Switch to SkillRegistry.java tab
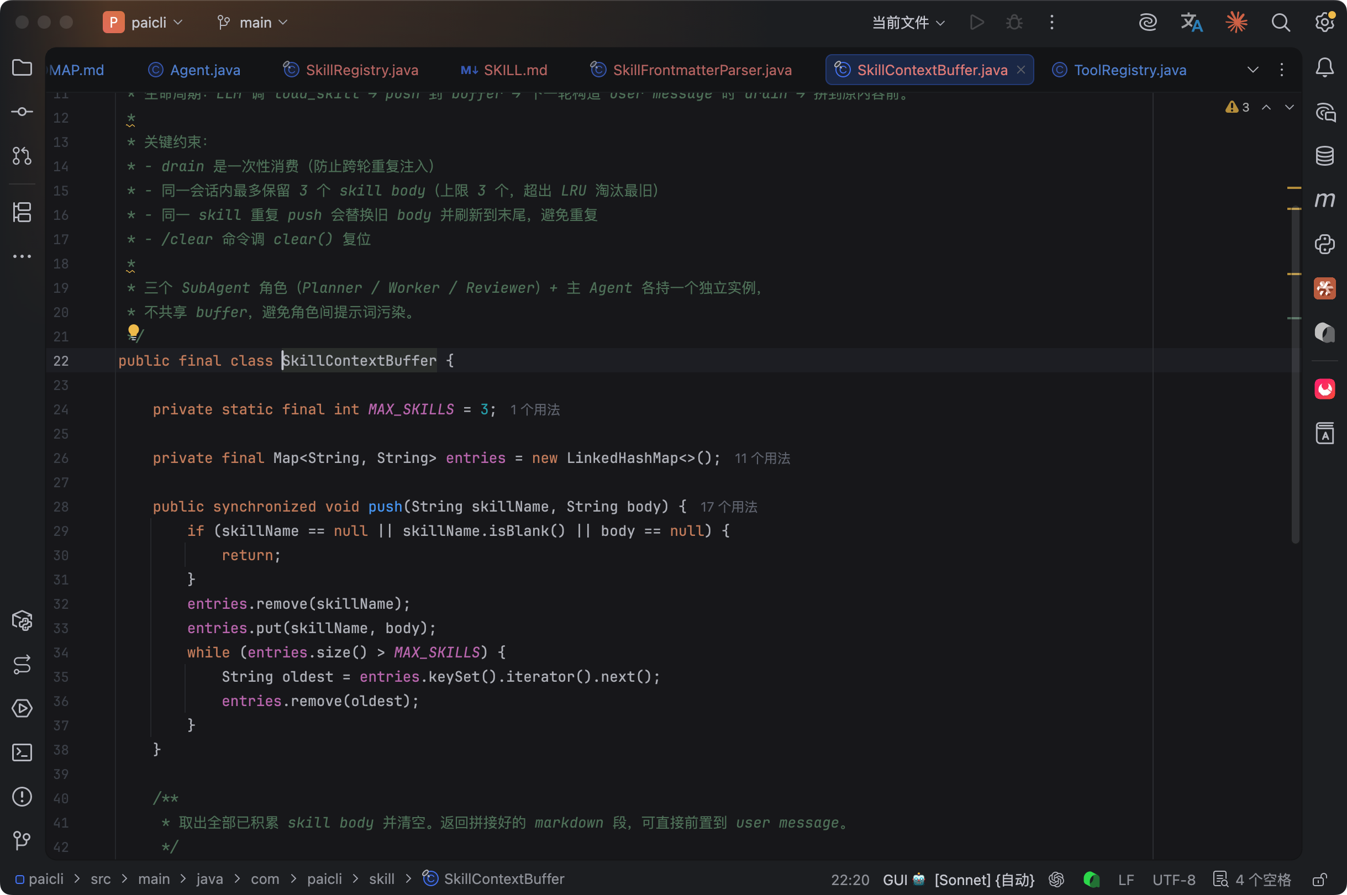Image resolution: width=1347 pixels, height=895 pixels. click(351, 70)
